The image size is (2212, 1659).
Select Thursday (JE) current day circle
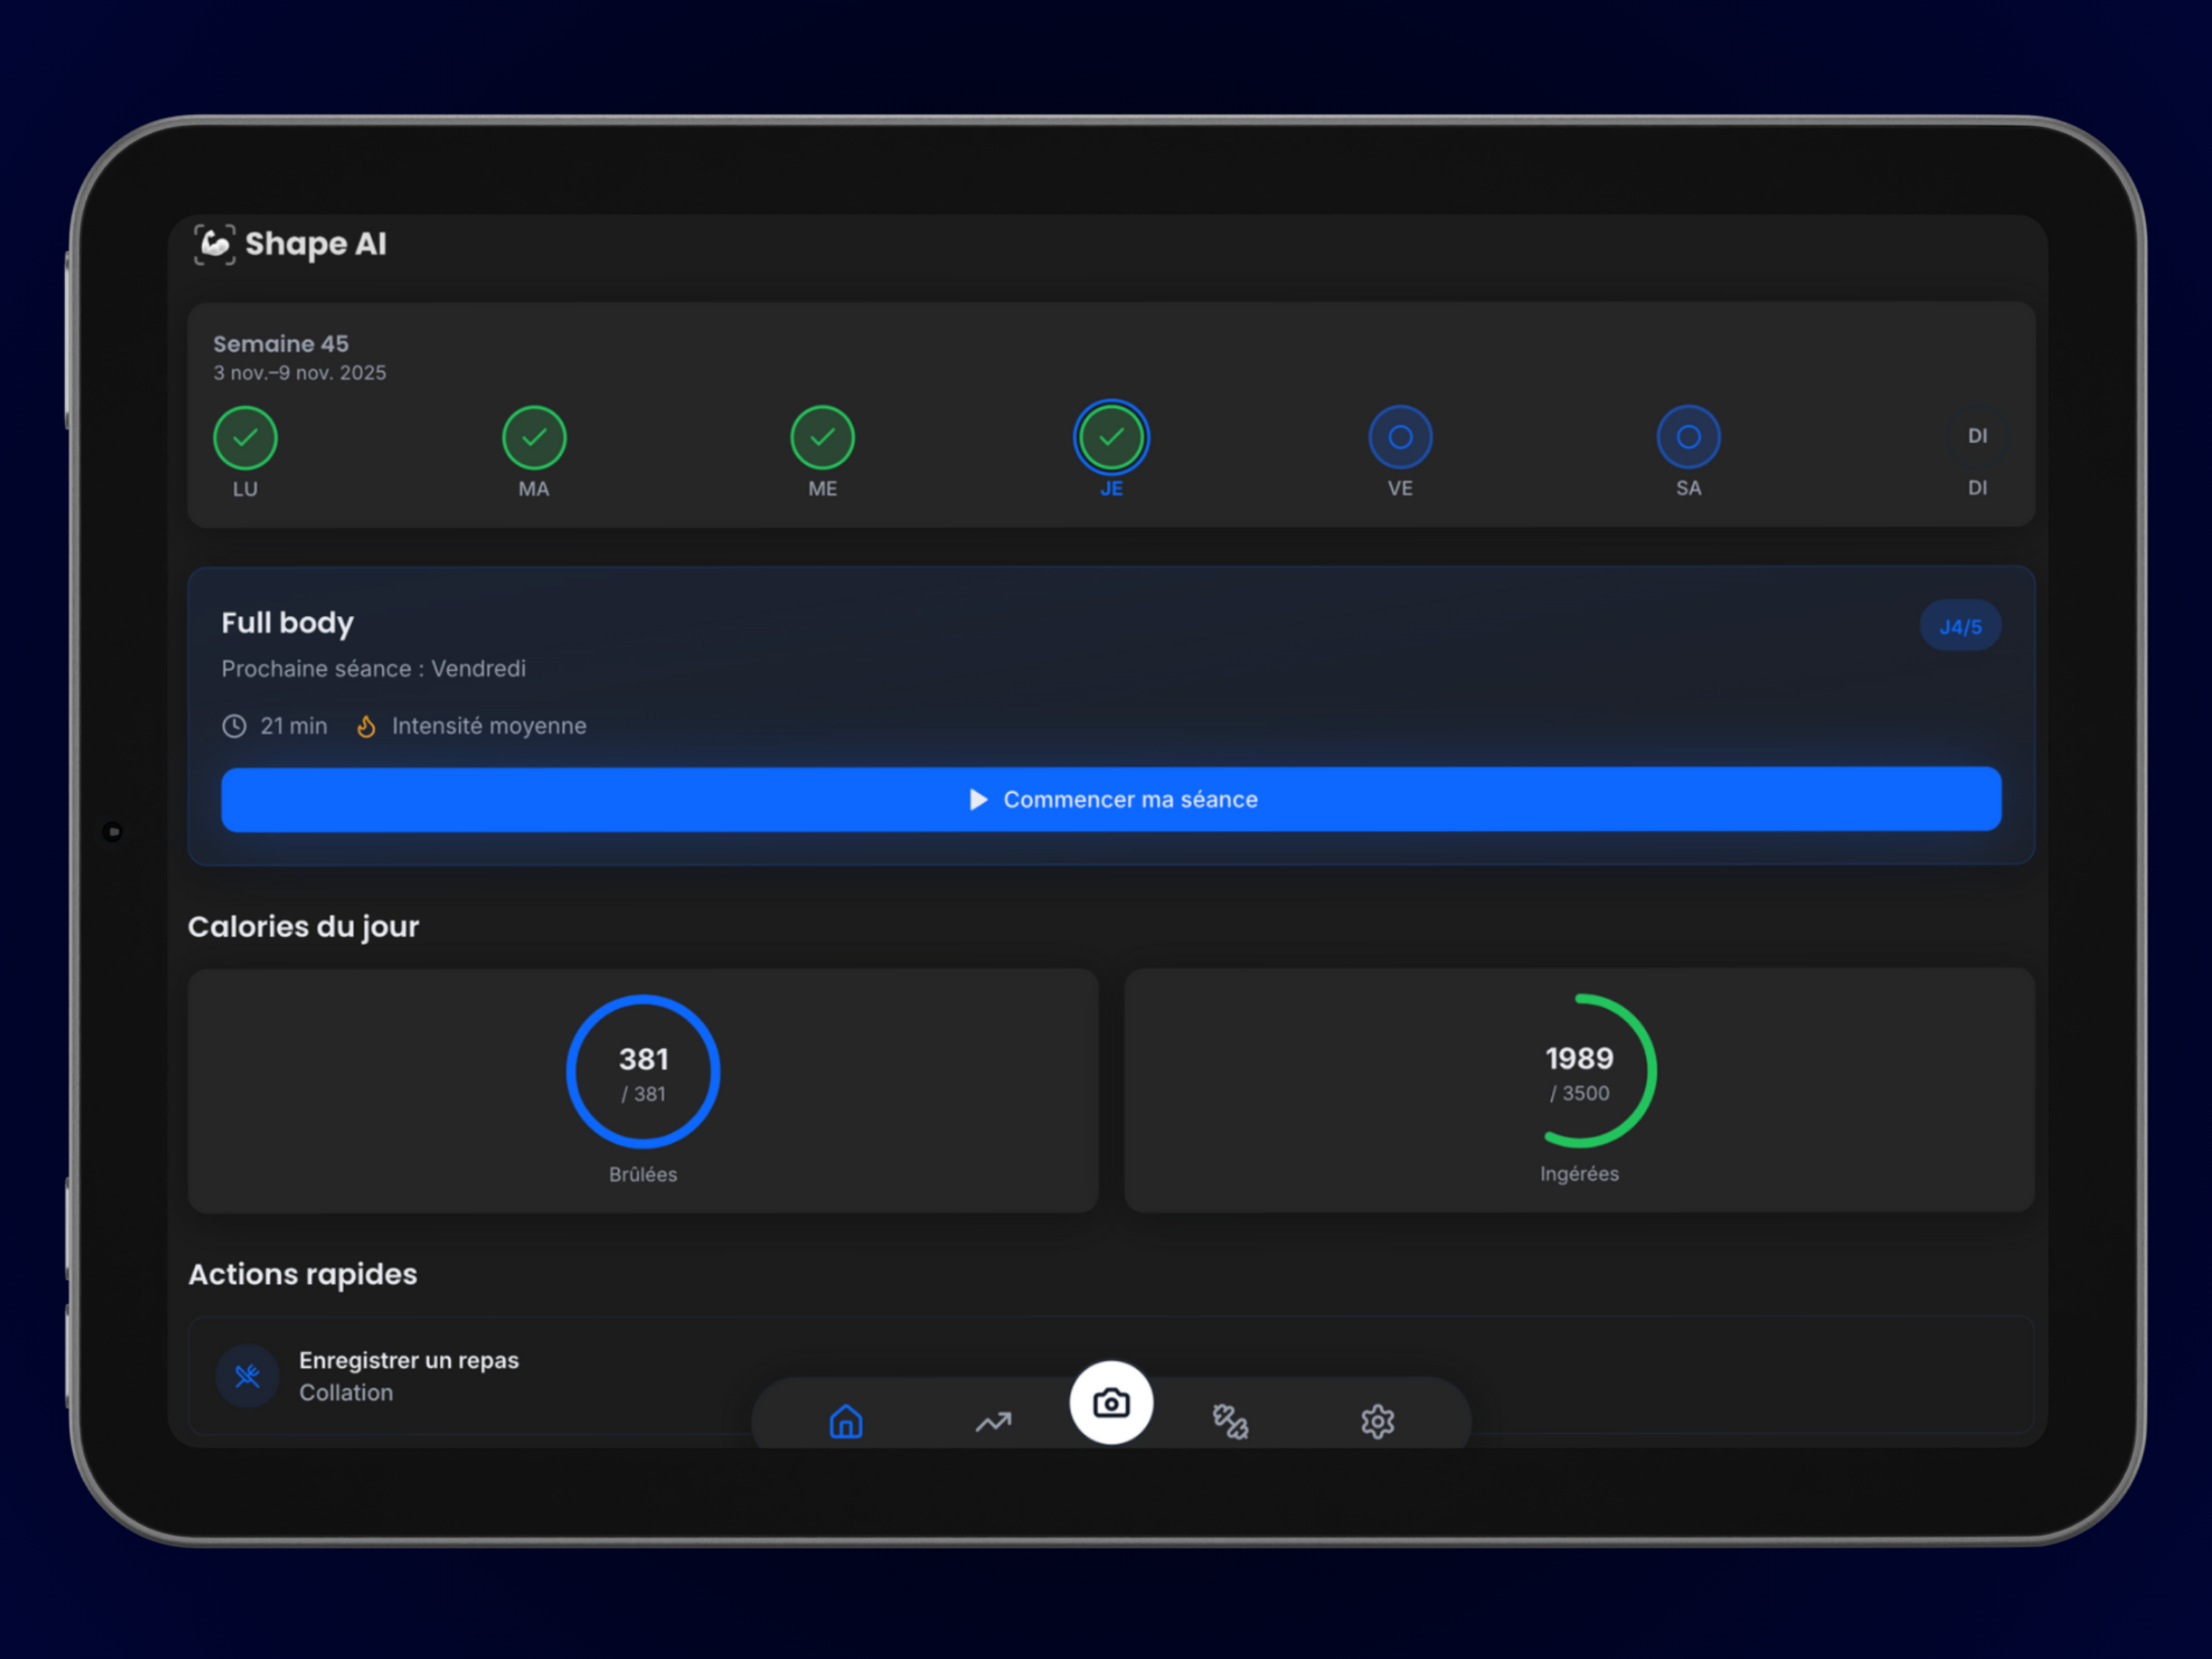coord(1111,437)
